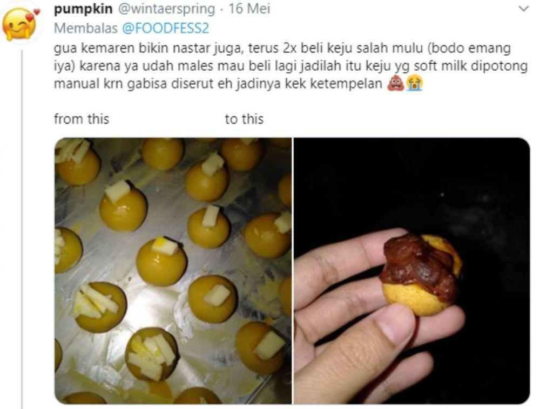Click the "Membalas" reply label

coord(86,28)
